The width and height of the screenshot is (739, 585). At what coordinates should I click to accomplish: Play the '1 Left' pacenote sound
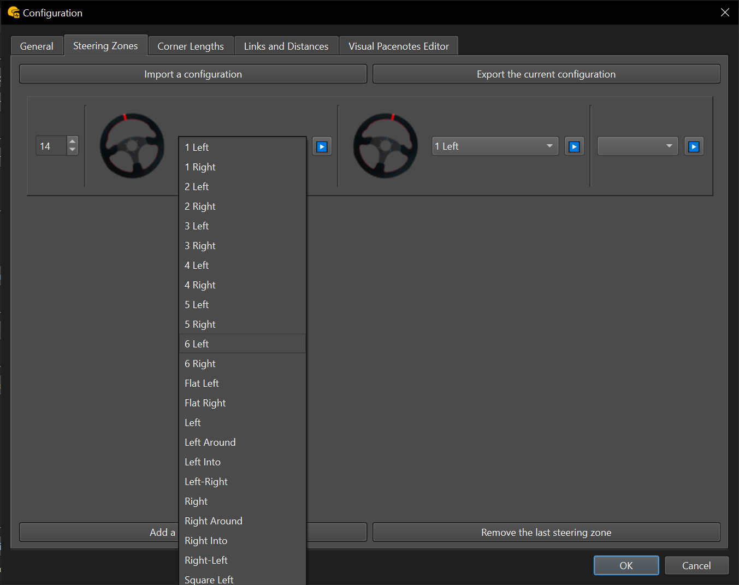pos(574,146)
